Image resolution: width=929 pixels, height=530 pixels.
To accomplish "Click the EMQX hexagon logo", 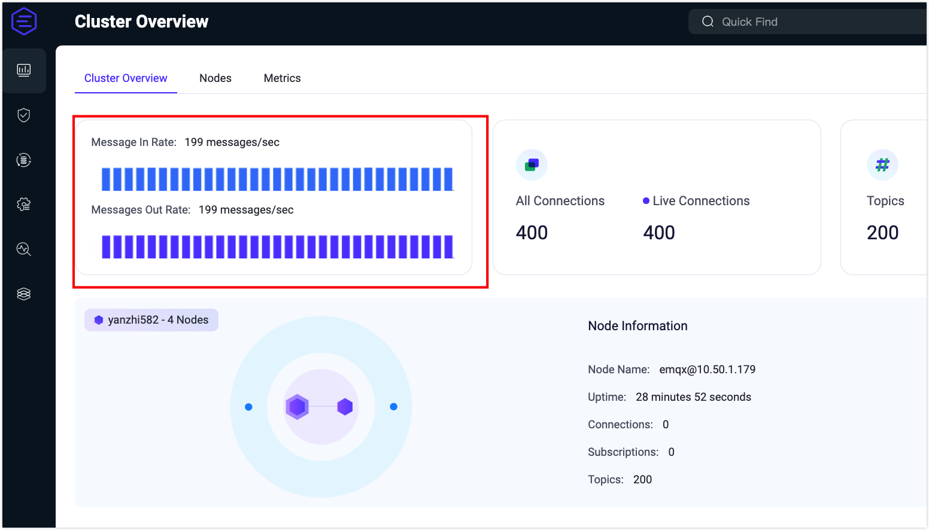I will [x=24, y=22].
